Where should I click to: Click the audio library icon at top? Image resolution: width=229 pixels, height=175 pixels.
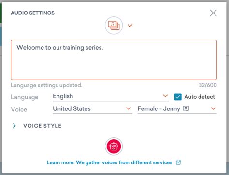(x=114, y=26)
